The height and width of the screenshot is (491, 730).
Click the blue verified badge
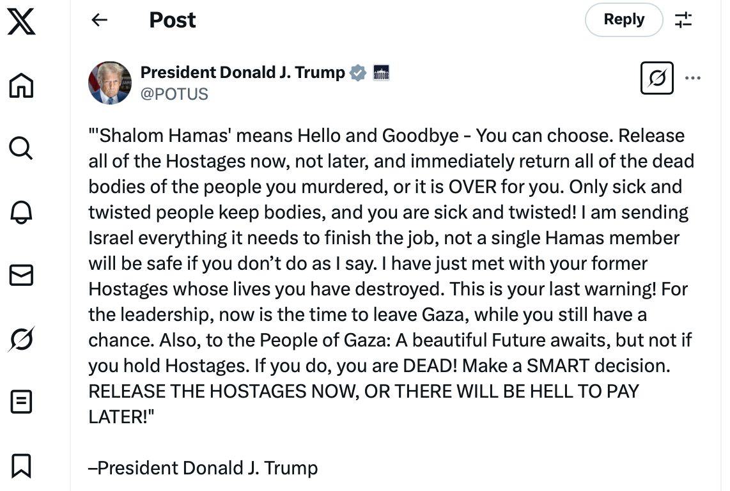358,73
